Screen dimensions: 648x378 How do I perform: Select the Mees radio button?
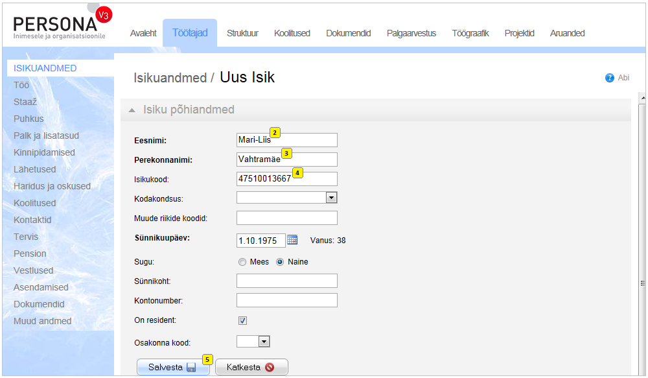(x=242, y=262)
